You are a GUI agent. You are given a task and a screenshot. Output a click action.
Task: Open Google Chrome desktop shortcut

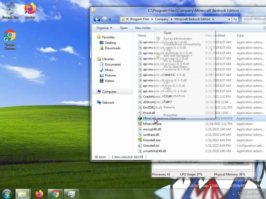pyautogui.click(x=10, y=40)
